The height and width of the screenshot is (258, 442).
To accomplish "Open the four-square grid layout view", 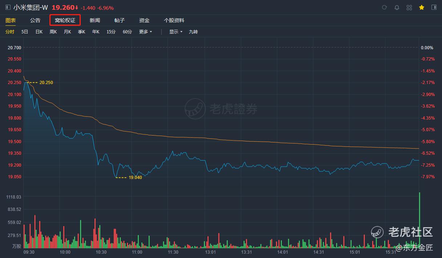I will (x=409, y=8).
